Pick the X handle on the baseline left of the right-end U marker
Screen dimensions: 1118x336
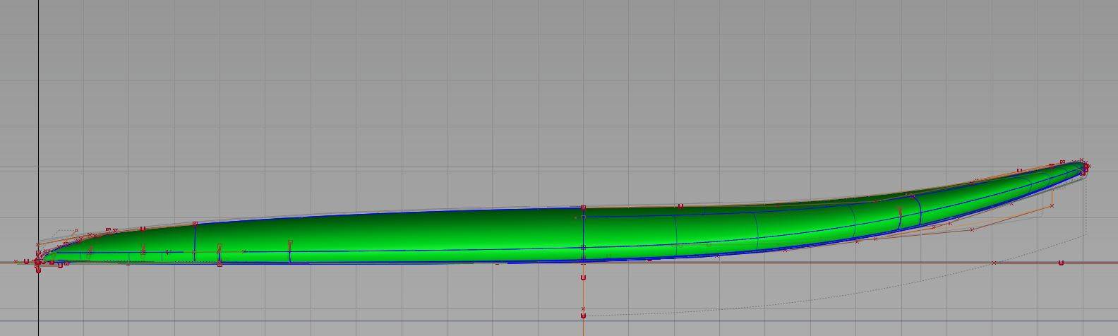click(994, 263)
